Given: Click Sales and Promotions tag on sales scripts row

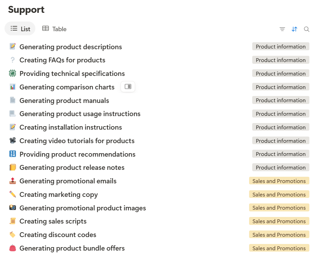Looking at the screenshot, I should (x=279, y=221).
